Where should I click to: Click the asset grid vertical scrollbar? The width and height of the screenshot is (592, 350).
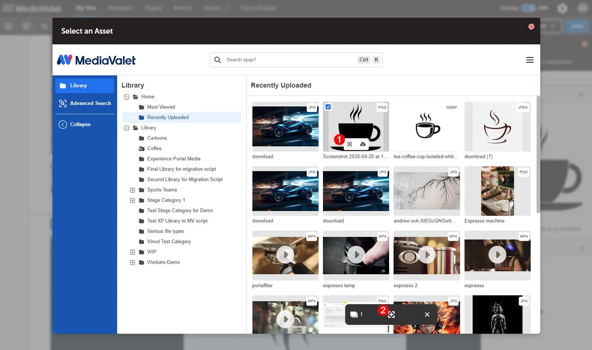(x=538, y=155)
